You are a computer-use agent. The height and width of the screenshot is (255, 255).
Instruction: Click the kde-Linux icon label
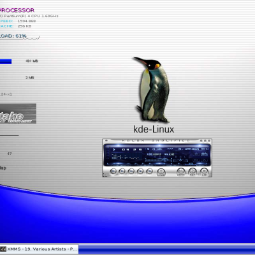click(x=154, y=129)
